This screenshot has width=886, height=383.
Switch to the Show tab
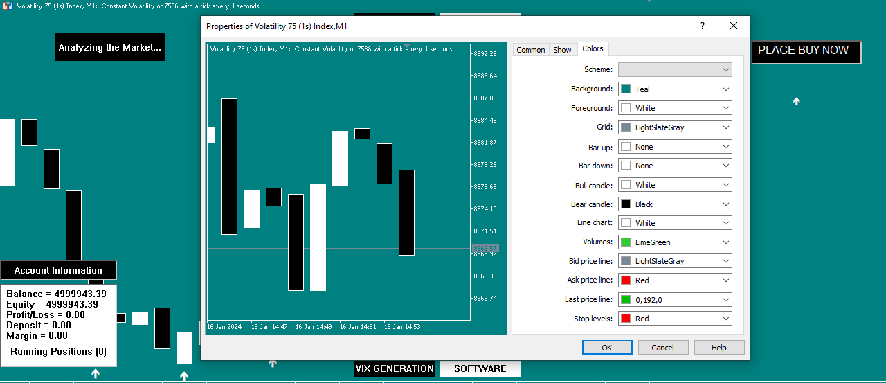click(x=562, y=50)
